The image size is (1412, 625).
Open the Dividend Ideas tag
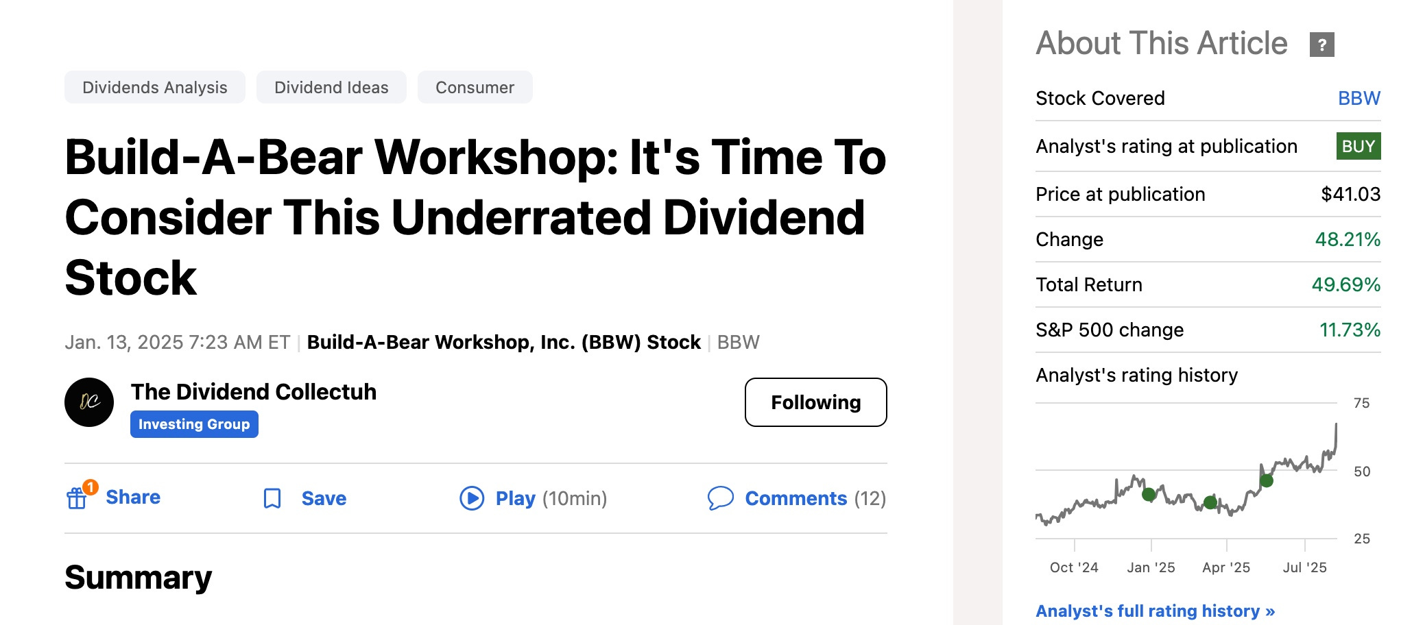click(x=331, y=87)
